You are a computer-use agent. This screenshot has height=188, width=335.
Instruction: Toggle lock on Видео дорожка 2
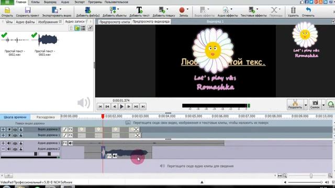coord(21,130)
